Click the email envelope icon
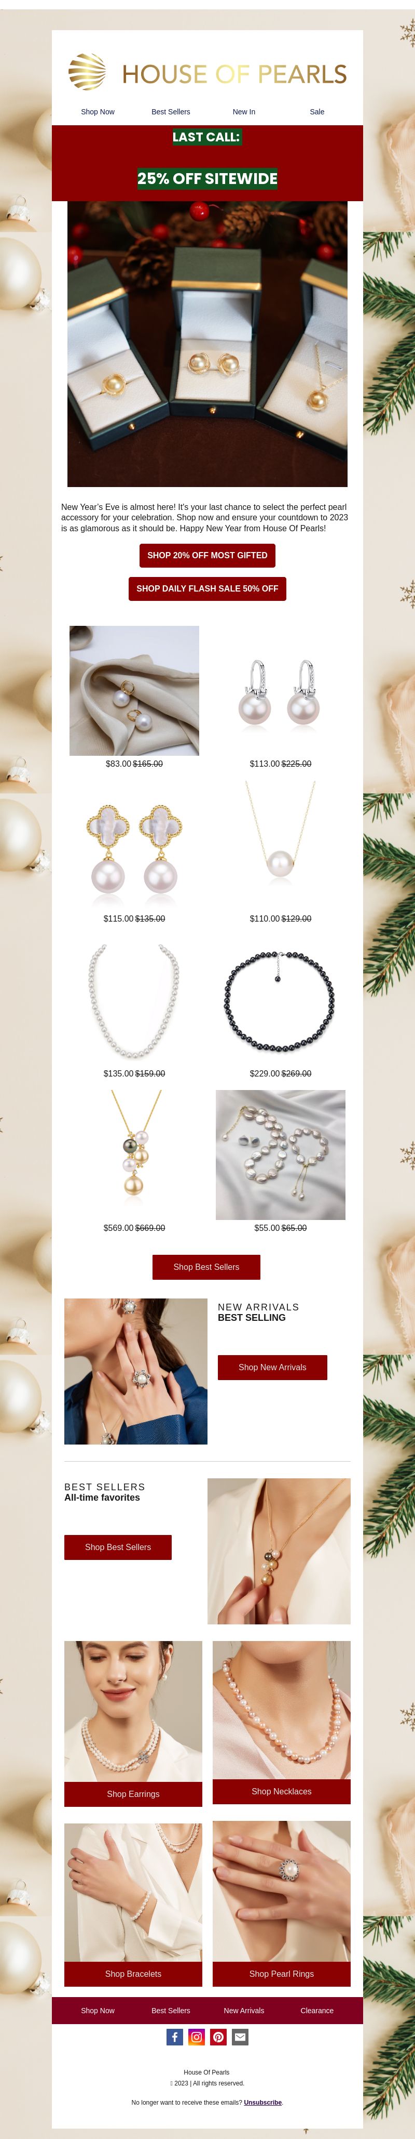This screenshot has height=2139, width=415. click(240, 2037)
